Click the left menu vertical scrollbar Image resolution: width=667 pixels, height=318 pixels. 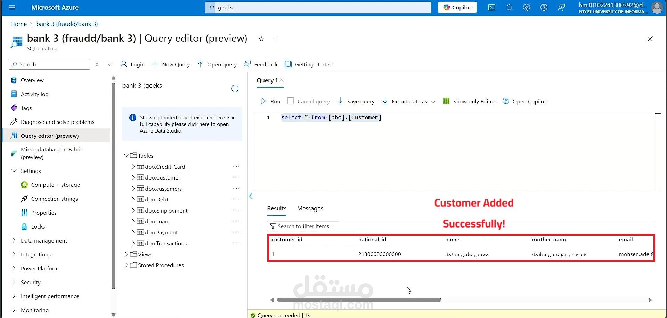point(113,185)
